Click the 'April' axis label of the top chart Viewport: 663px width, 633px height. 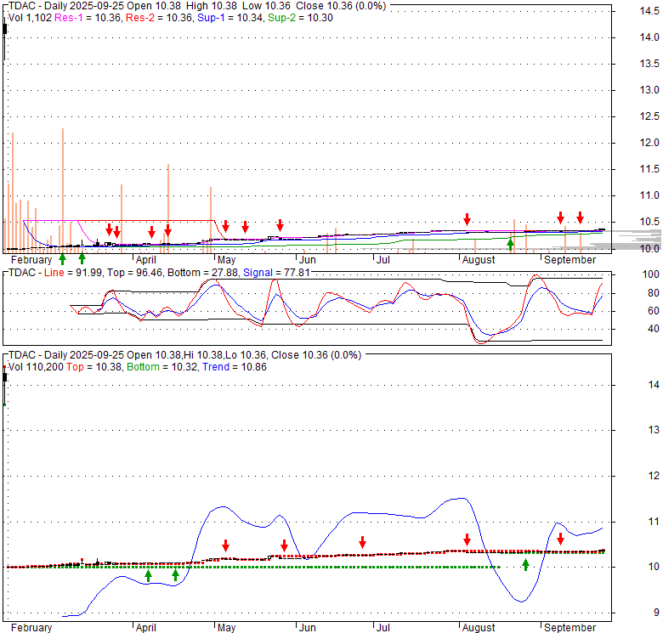click(x=146, y=260)
